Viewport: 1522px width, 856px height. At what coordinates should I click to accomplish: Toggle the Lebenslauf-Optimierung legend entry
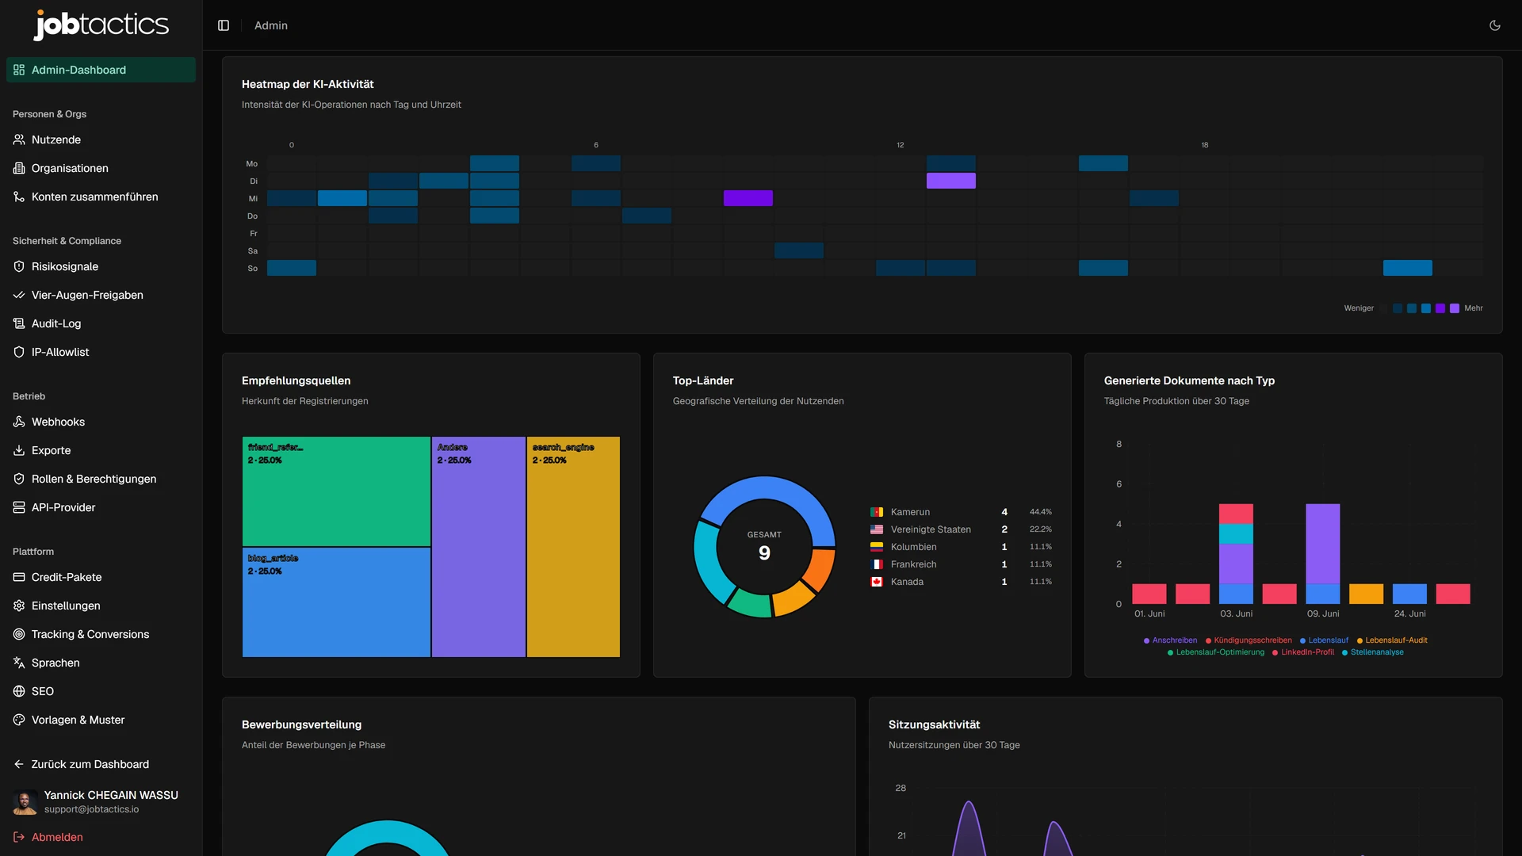coord(1216,652)
